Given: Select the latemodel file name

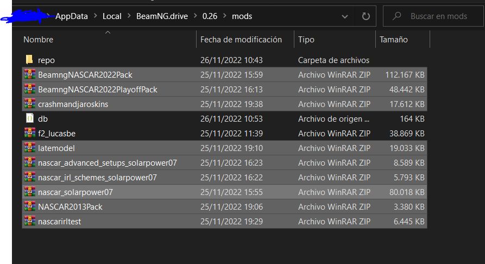Looking at the screenshot, I should point(56,148).
